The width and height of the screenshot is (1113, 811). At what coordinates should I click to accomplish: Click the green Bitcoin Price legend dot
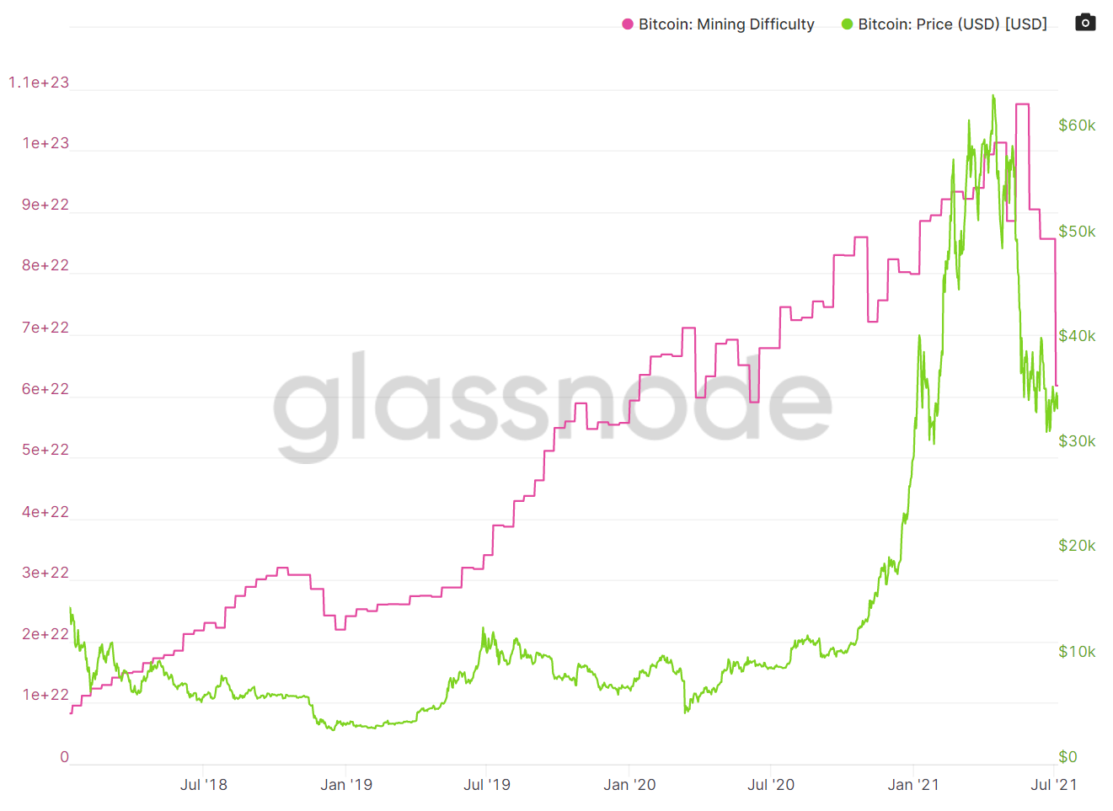tap(848, 24)
